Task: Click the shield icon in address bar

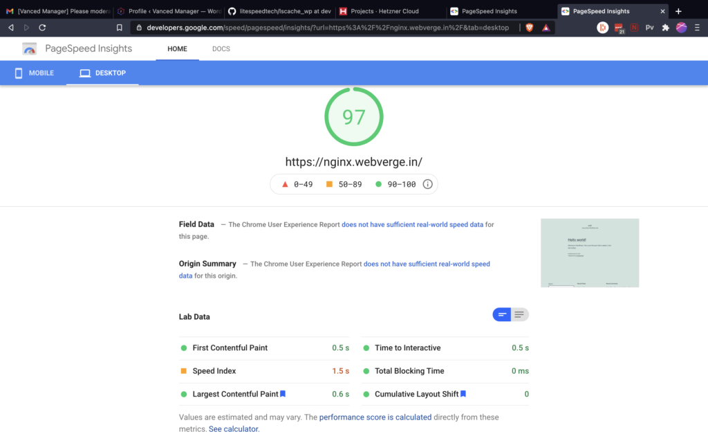Action: pos(528,27)
